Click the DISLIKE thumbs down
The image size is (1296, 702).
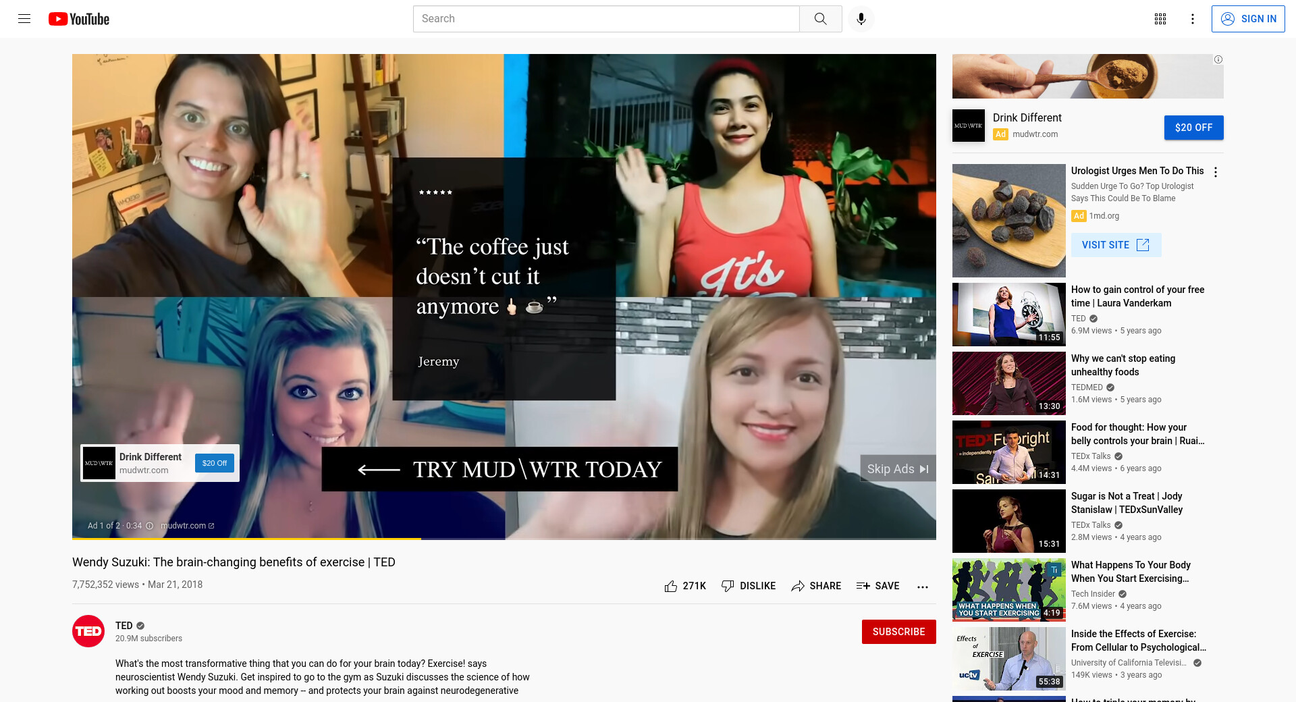pos(749,586)
